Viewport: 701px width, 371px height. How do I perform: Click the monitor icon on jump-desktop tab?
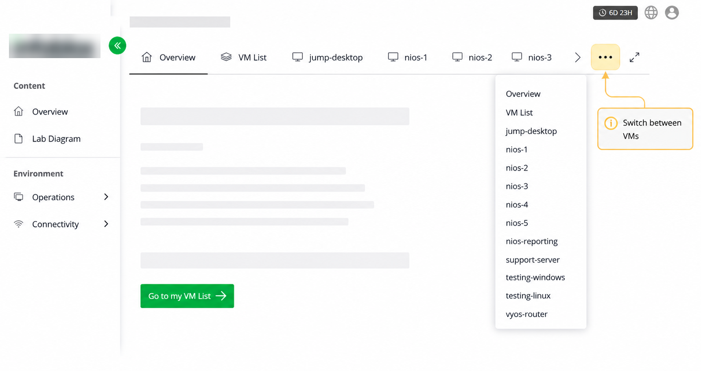(297, 57)
